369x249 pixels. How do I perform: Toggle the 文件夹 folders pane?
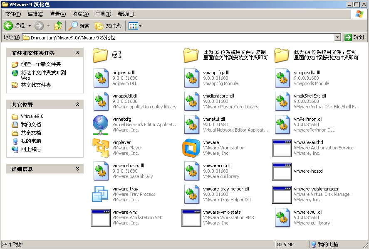108,26
